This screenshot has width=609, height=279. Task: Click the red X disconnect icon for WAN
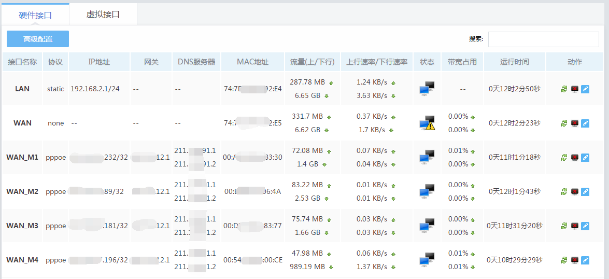coord(575,123)
